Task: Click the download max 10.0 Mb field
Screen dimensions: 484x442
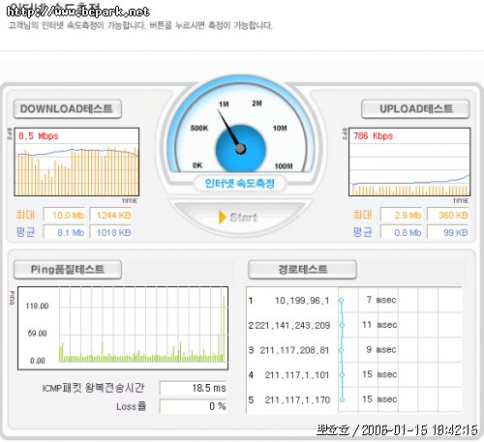Action: (65, 215)
